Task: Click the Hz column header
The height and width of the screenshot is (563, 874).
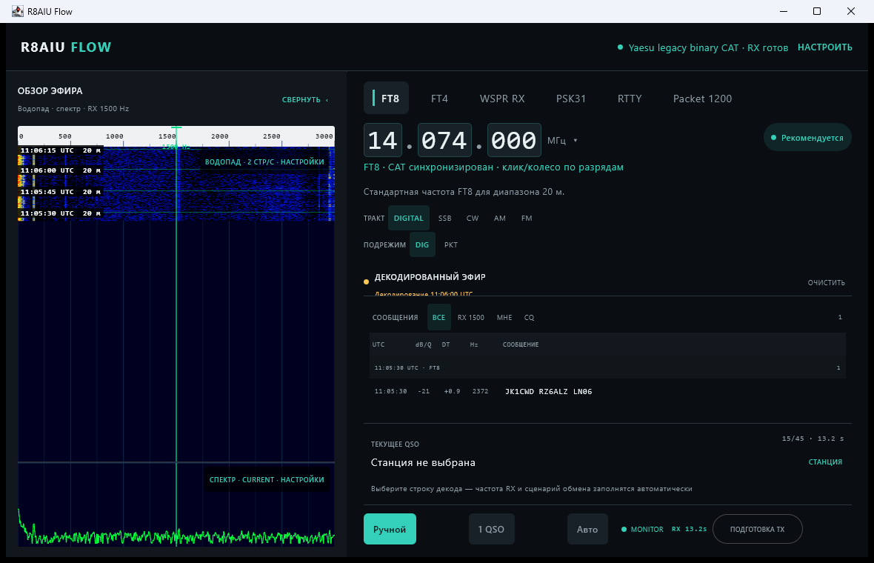Action: (474, 344)
